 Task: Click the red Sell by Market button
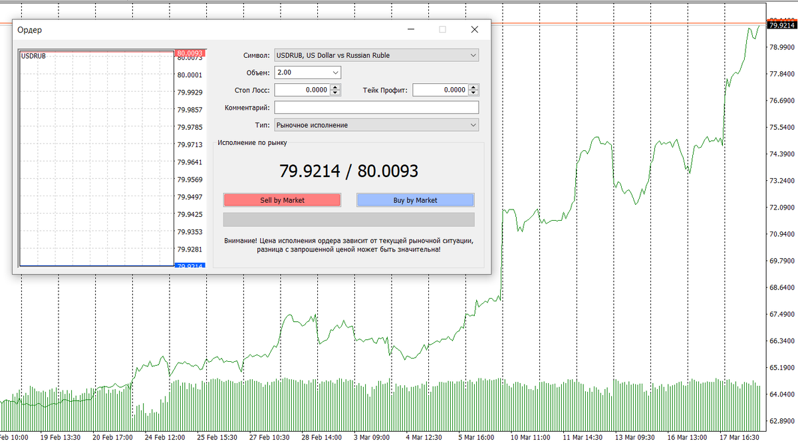282,200
